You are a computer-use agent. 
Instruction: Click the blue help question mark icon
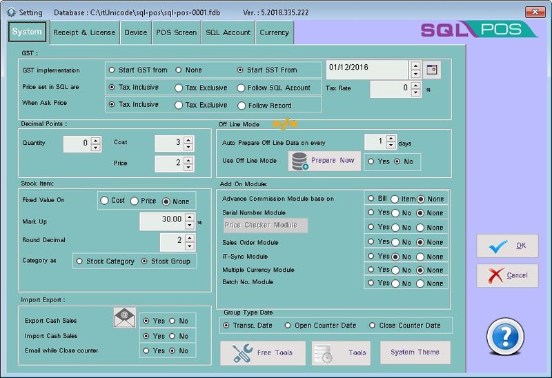(506, 337)
